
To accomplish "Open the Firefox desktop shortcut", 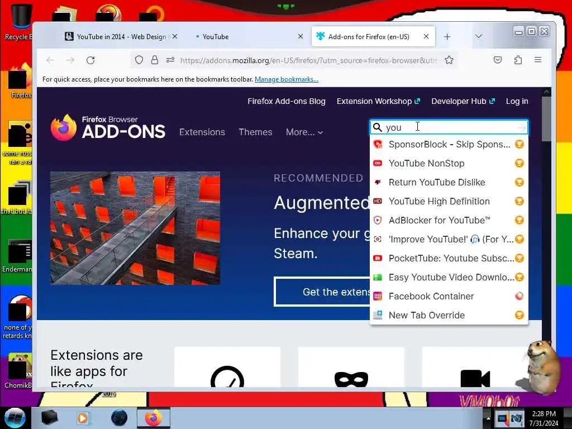I will click(20, 81).
